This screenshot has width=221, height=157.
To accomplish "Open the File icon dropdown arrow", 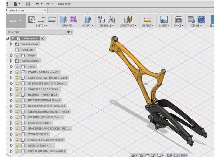I will click(19, 4).
